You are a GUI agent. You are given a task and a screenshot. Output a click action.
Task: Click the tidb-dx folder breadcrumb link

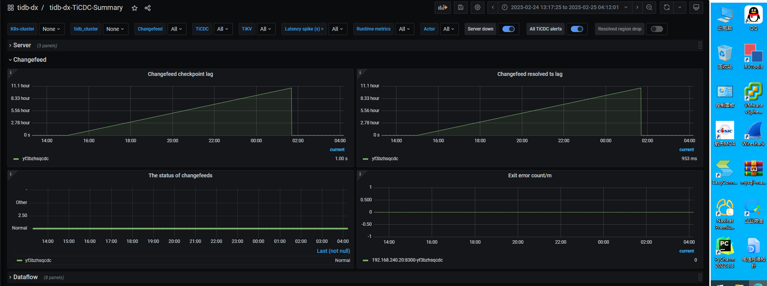point(28,8)
